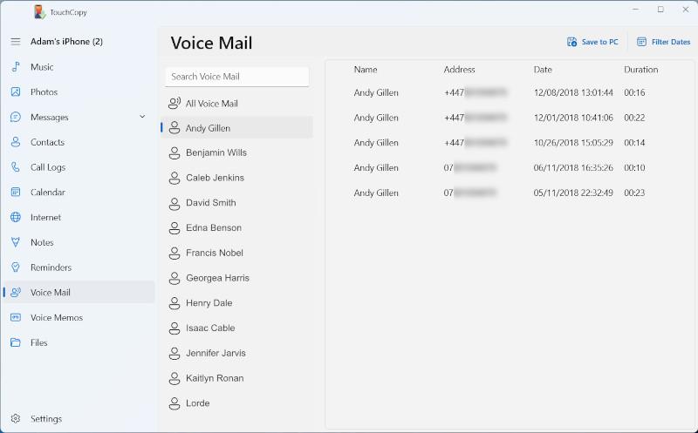Open Filter Dates options

[x=663, y=42]
